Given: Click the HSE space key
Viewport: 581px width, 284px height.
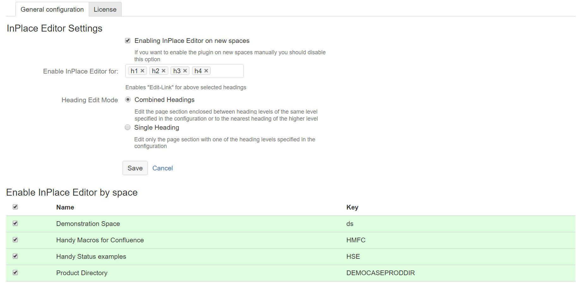Looking at the screenshot, I should [353, 257].
